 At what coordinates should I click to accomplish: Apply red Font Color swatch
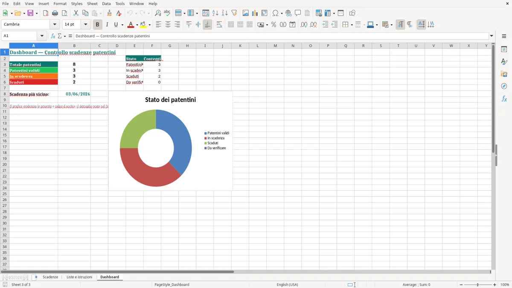[131, 25]
